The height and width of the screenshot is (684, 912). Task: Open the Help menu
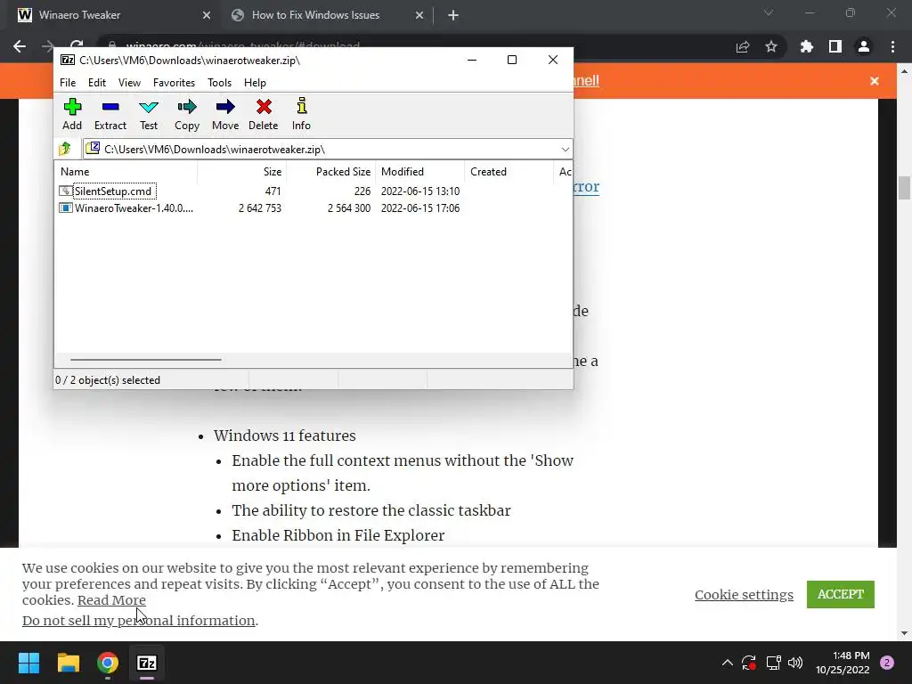tap(255, 83)
